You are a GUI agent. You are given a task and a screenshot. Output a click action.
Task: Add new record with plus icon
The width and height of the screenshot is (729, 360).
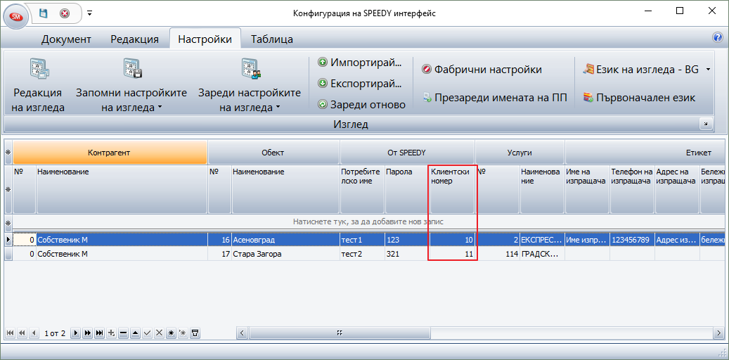pyautogui.click(x=111, y=333)
